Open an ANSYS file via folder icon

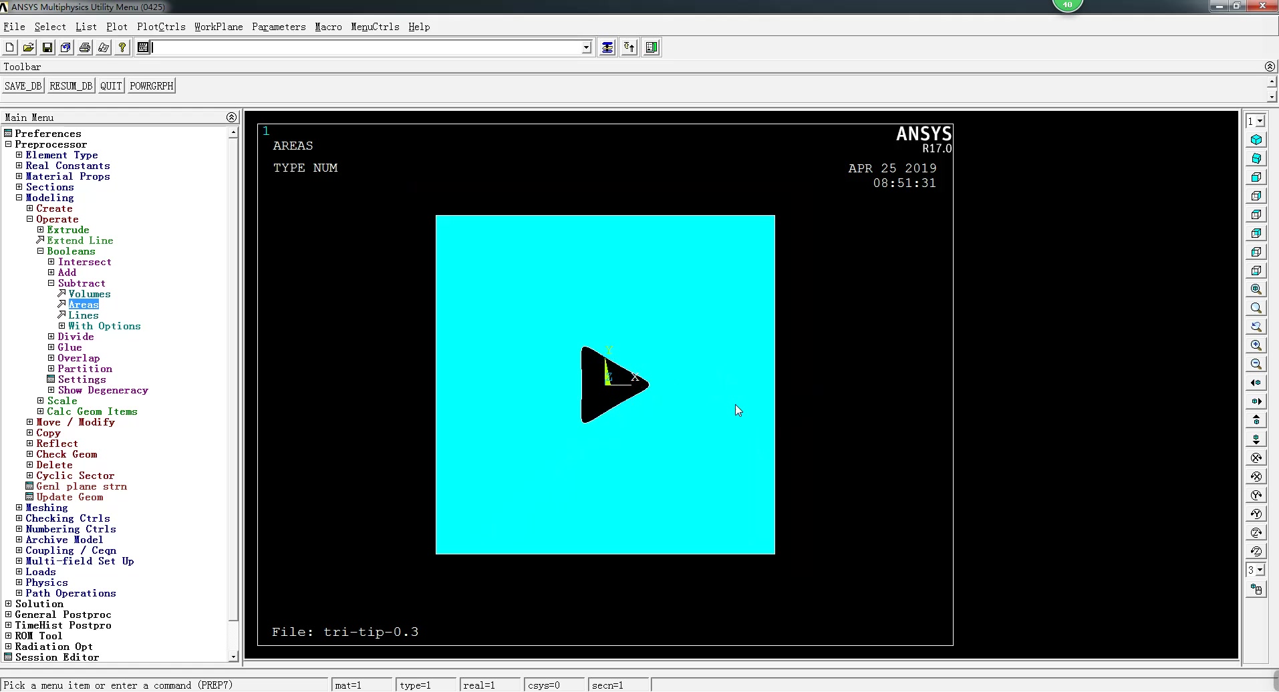29,47
